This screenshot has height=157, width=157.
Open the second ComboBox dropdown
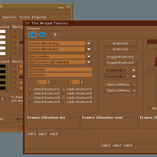point(120,77)
